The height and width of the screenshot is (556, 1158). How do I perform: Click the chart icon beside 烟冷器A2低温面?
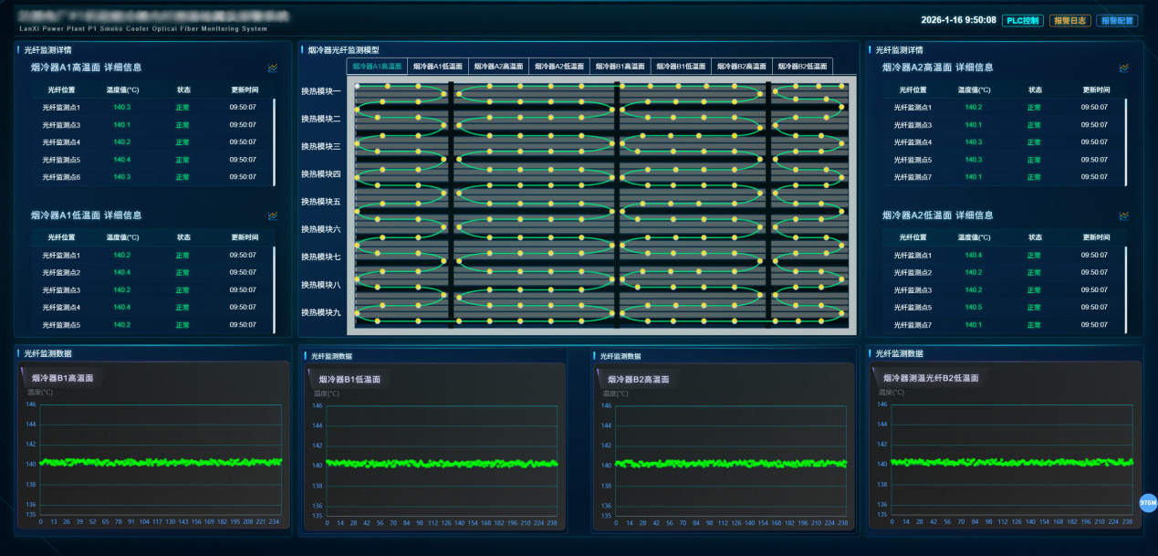tap(1124, 215)
